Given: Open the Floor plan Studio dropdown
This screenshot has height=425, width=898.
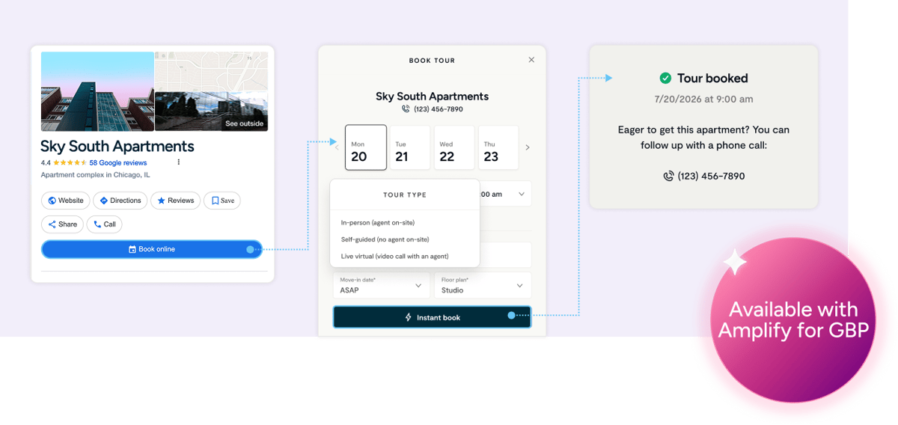Looking at the screenshot, I should pos(483,285).
